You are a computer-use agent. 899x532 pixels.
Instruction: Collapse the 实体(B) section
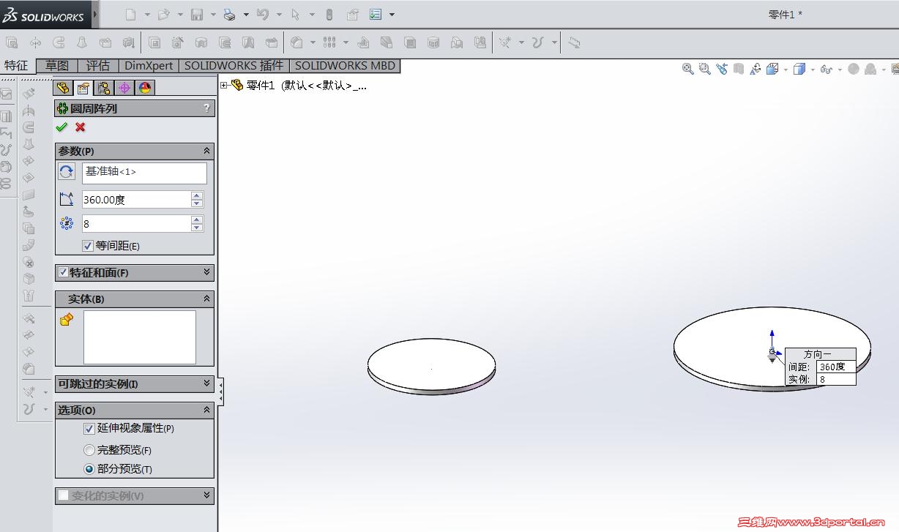point(207,299)
